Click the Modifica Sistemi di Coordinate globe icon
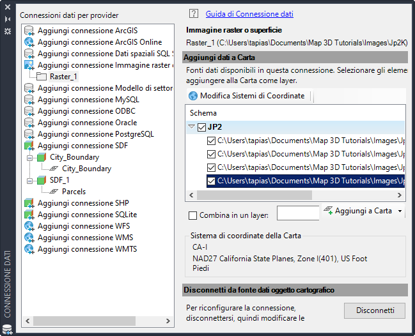Screen dimensions: 415x336 point(193,96)
